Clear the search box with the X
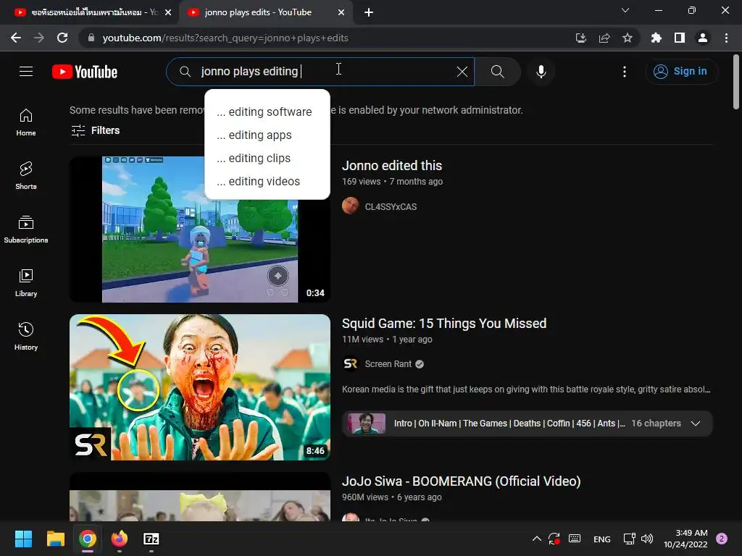Screen dimensions: 742x556 click(x=462, y=72)
